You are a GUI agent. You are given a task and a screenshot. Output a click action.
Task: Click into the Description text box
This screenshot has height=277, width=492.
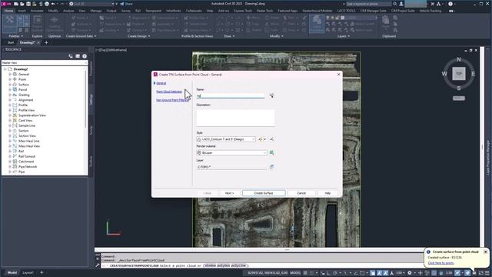(235, 118)
